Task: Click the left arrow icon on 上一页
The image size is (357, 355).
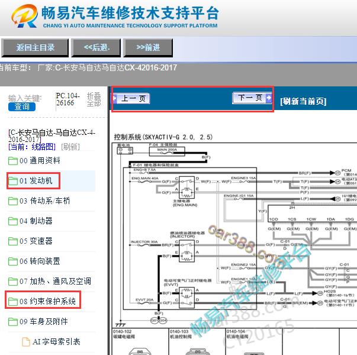Action: point(115,99)
